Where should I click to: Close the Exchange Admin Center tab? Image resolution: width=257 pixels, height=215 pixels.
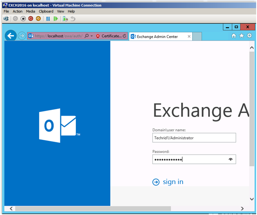pyautogui.click(x=189, y=36)
